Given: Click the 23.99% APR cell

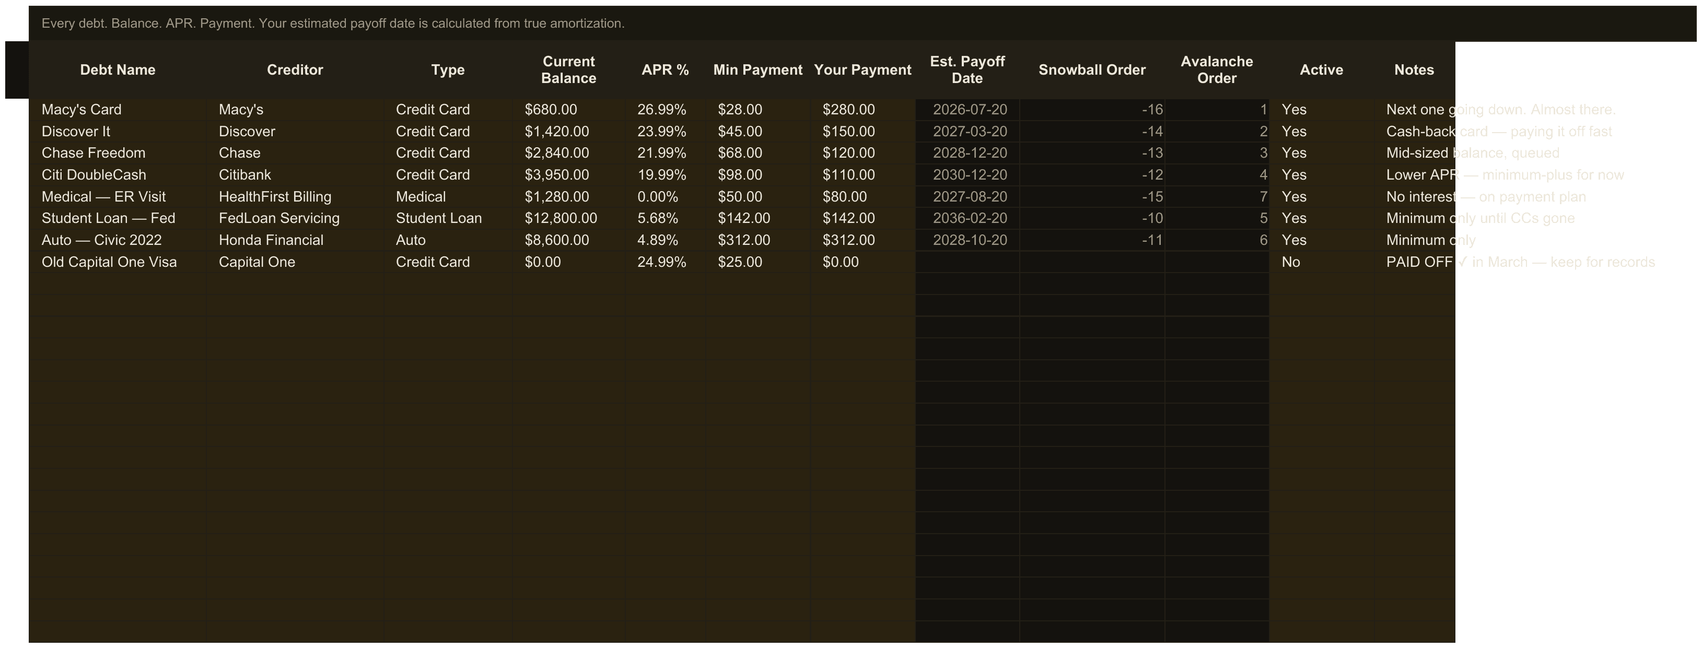Looking at the screenshot, I should 665,132.
